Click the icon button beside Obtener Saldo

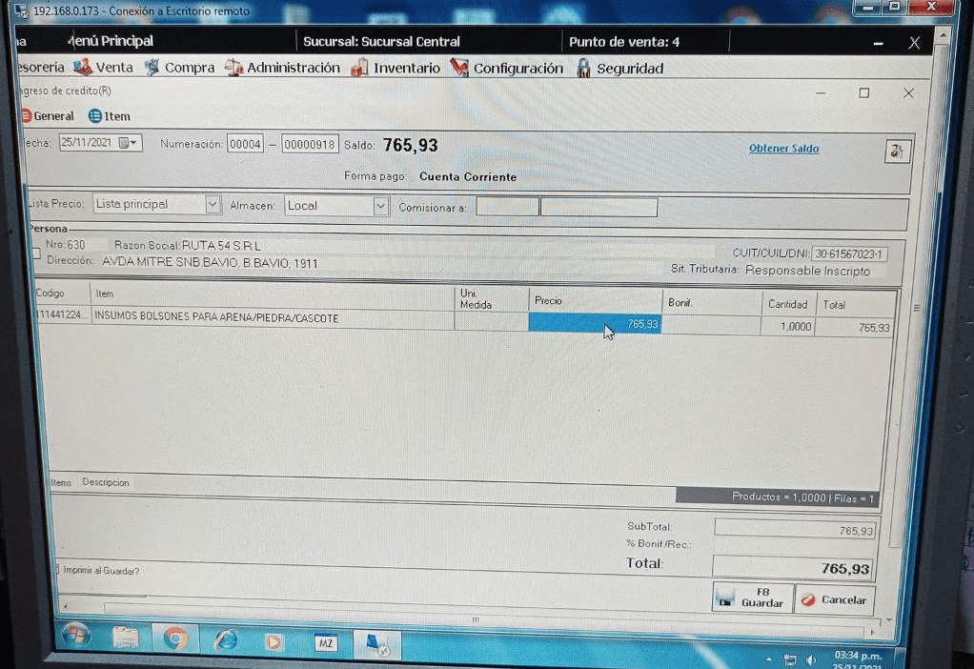pyautogui.click(x=897, y=151)
